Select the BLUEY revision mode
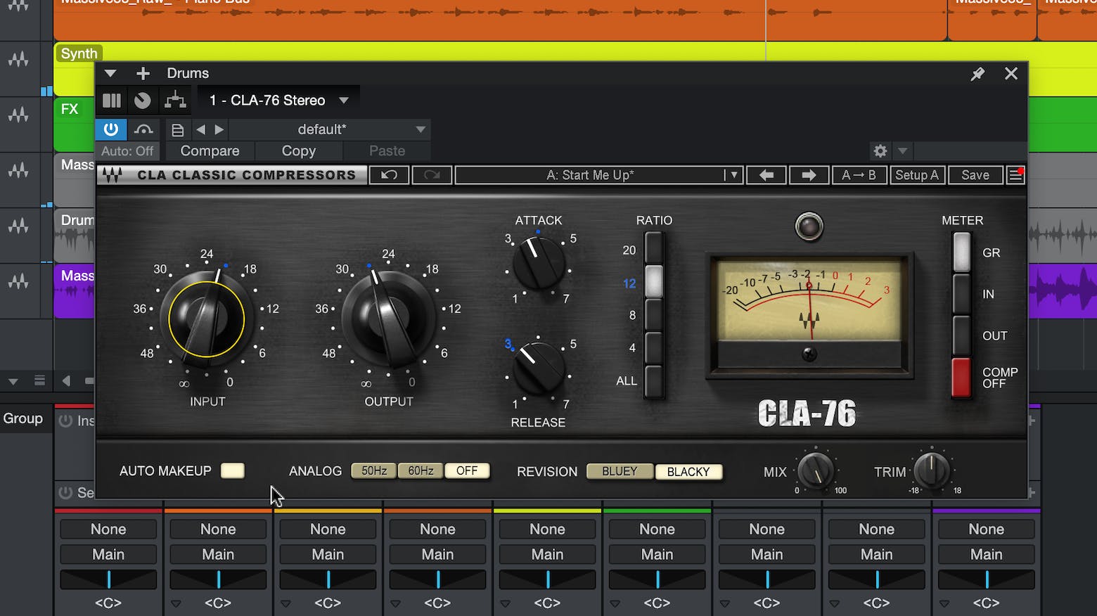The image size is (1097, 616). [620, 471]
